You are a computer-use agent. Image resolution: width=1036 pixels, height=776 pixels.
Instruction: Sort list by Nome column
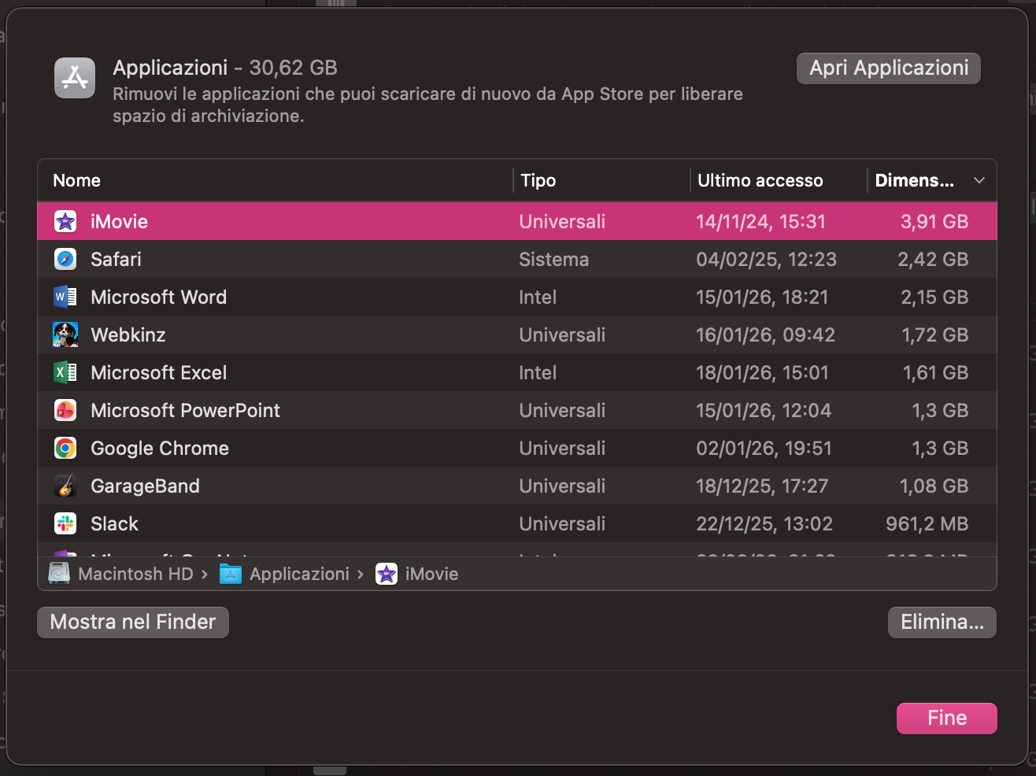[77, 181]
